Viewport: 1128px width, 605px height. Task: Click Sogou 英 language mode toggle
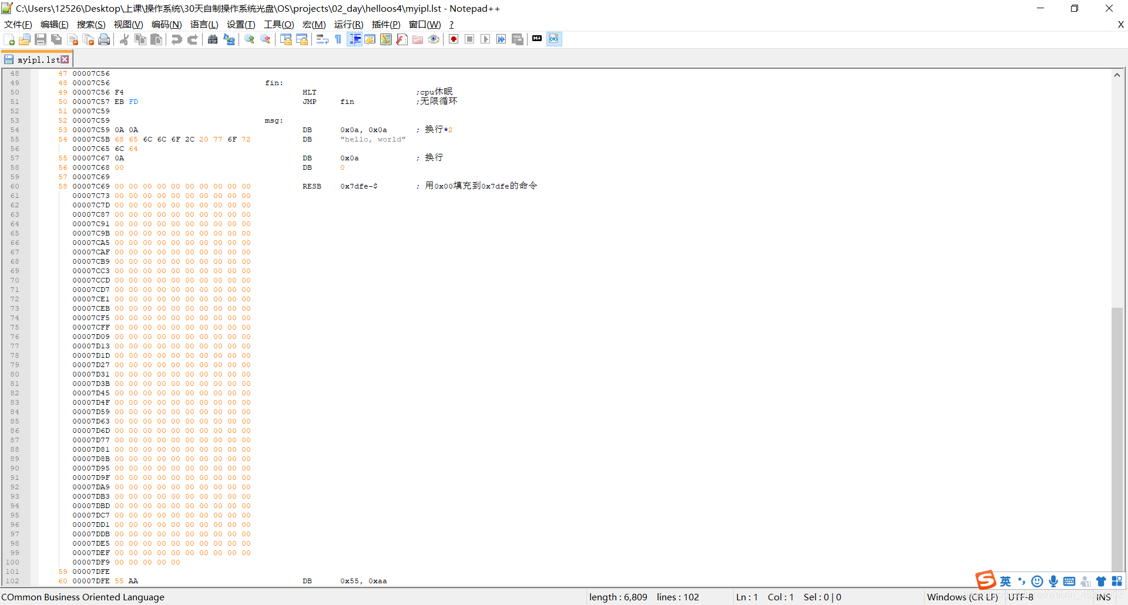tap(1006, 581)
